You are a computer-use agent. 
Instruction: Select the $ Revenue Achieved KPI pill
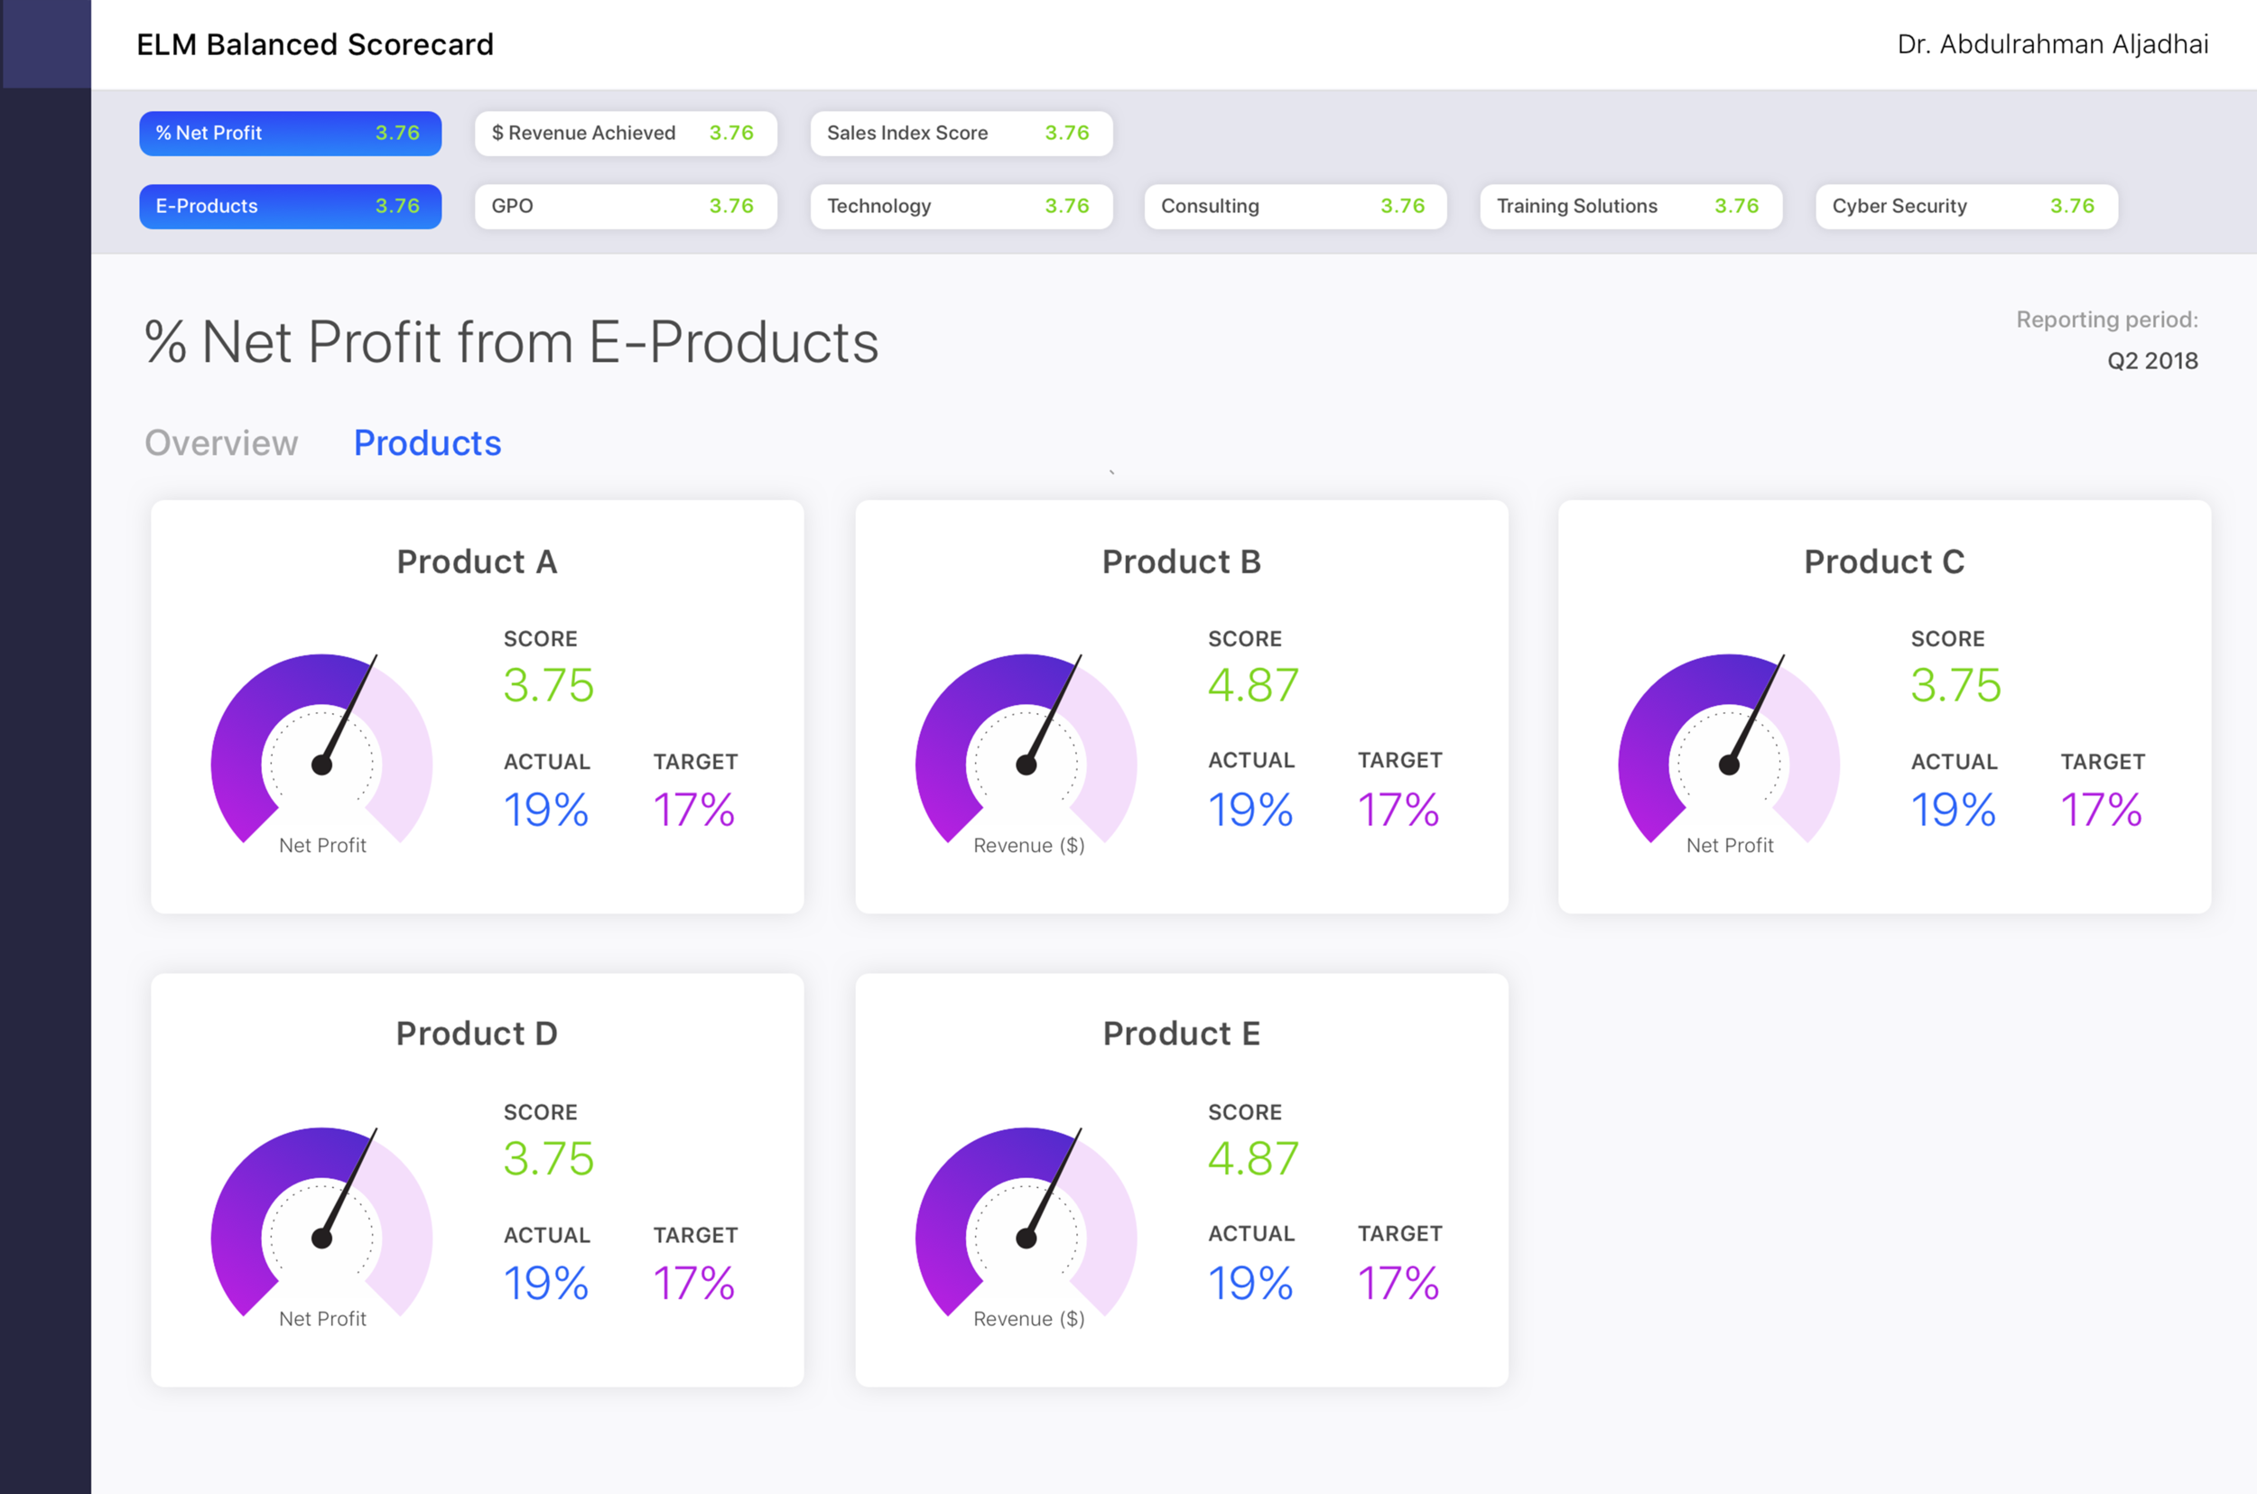(625, 134)
